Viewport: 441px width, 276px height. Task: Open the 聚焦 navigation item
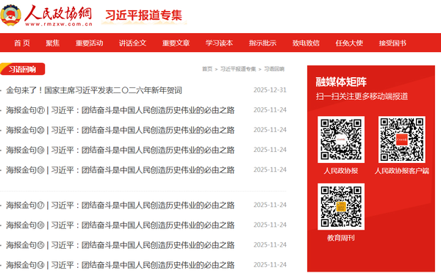[53, 43]
